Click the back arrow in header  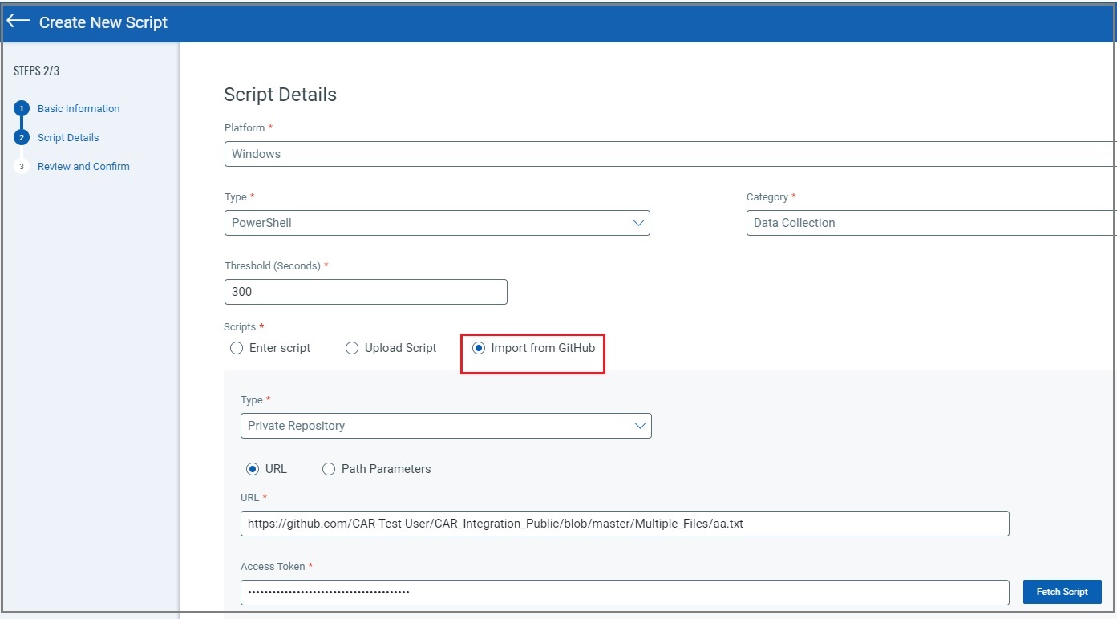coord(18,22)
